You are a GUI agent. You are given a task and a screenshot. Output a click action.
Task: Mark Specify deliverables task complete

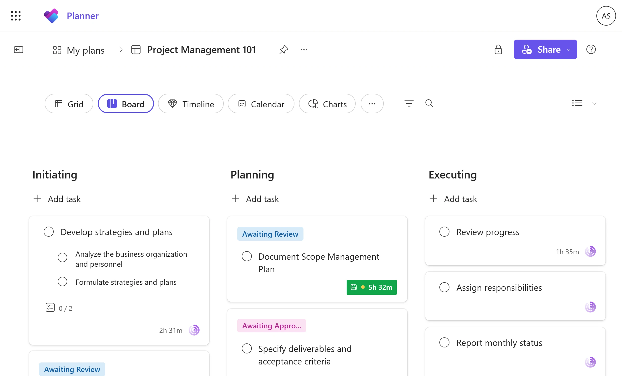pos(247,348)
